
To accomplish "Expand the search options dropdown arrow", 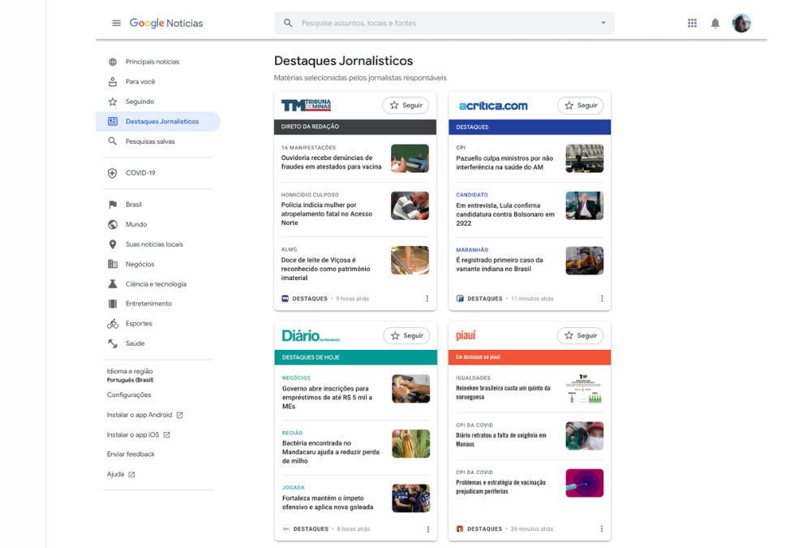I will 603,23.
